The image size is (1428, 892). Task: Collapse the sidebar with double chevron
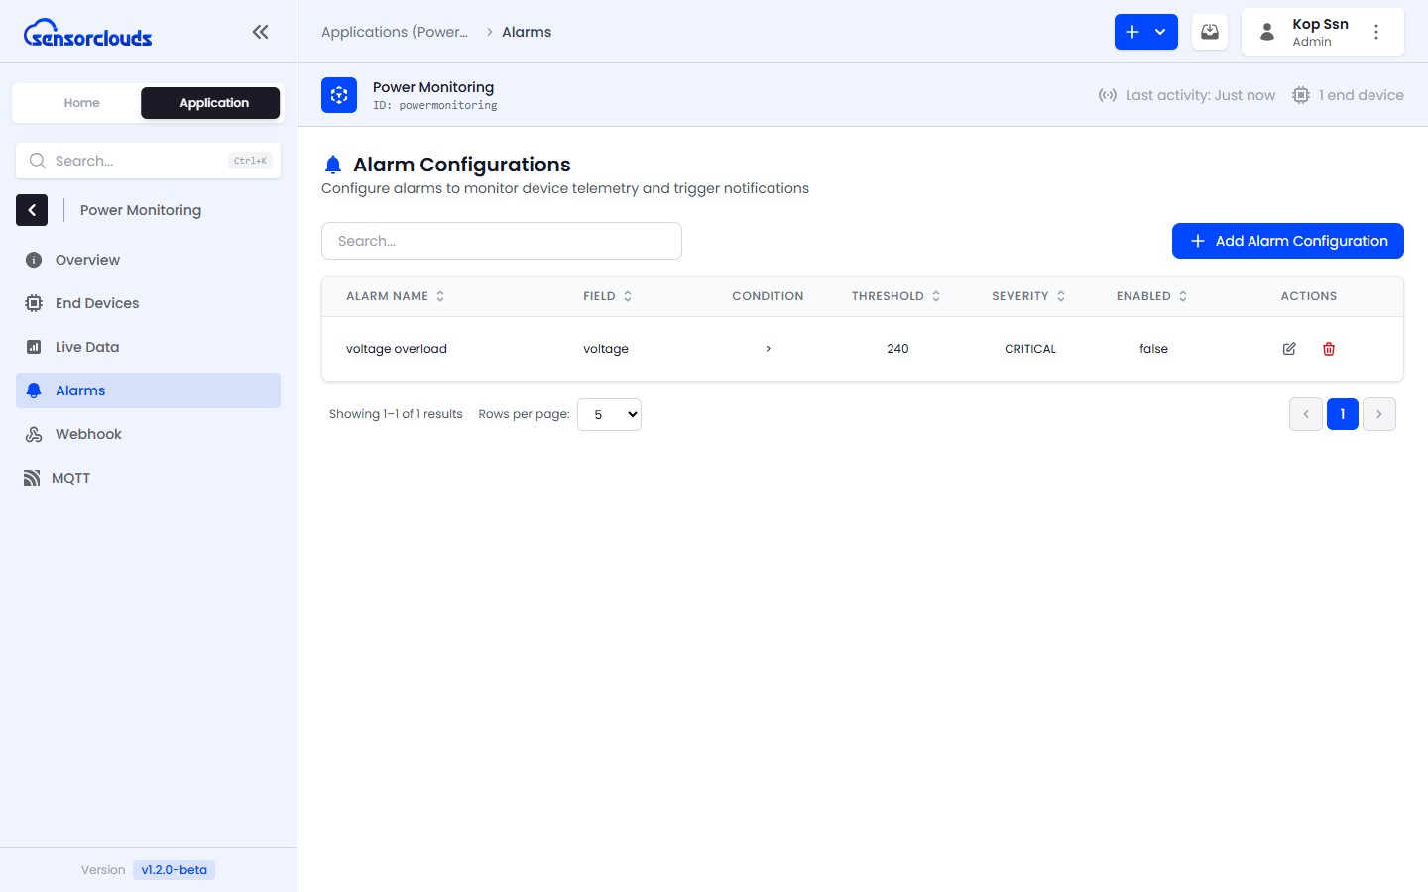pyautogui.click(x=260, y=32)
